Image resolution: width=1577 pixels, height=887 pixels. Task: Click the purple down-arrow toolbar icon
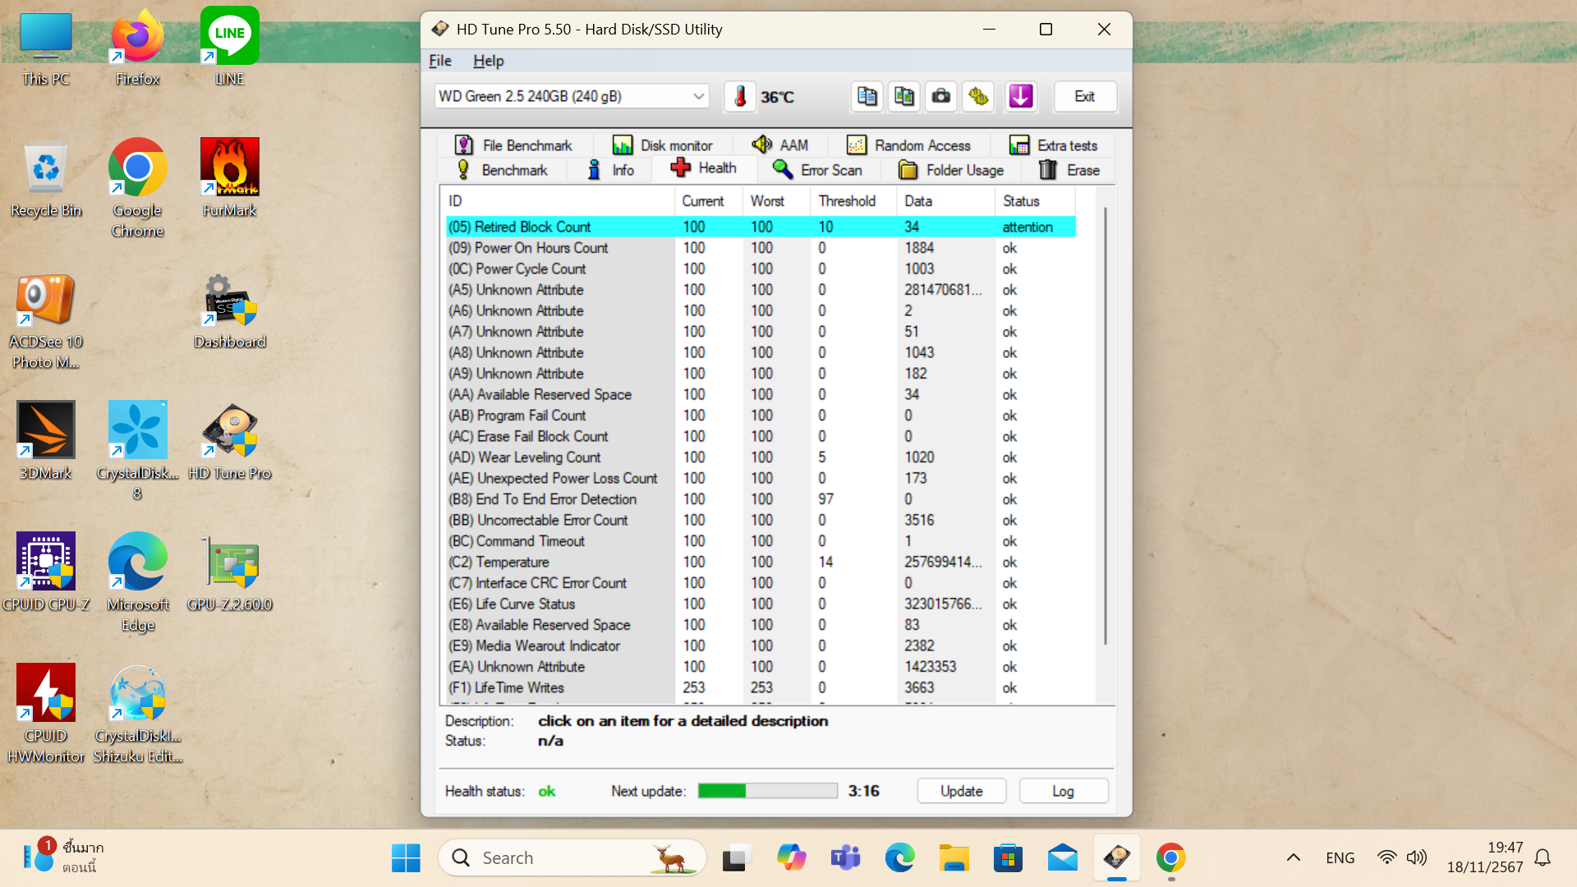pos(1021,96)
